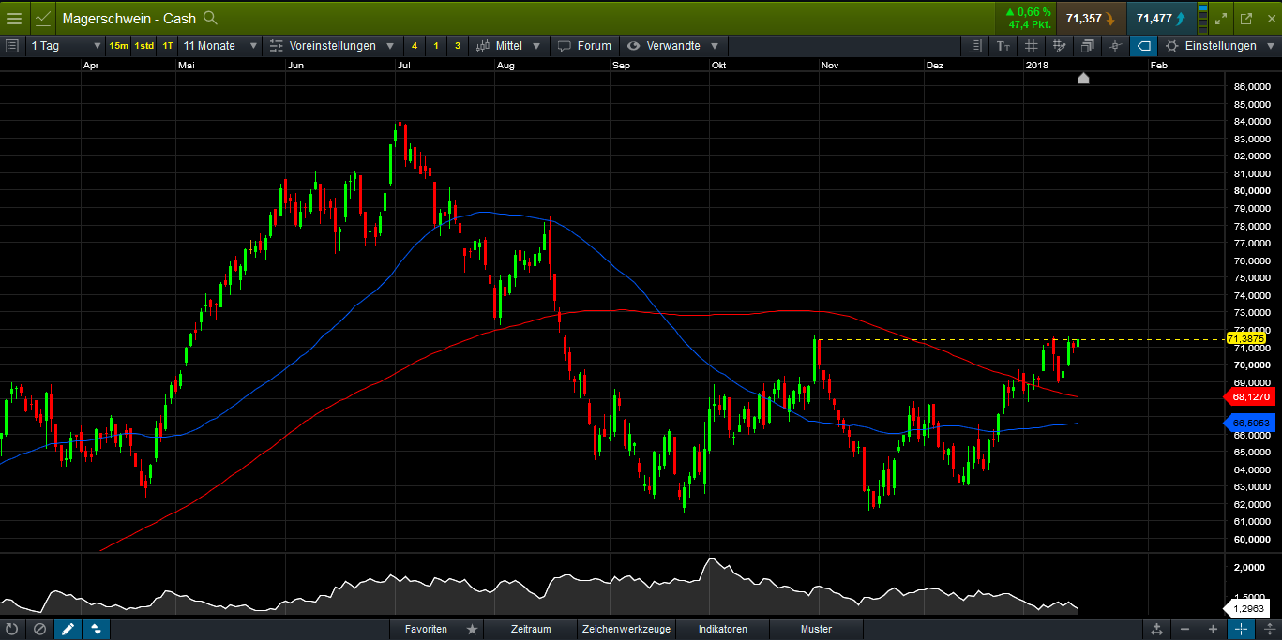Toggle the price scale alignment icon
1282x640 pixels.
tap(976, 46)
